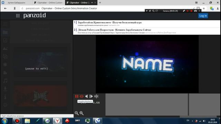221x124 pixels.
Task: Zoom out the timeline with the minus magnifier
Action: pyautogui.click(x=77, y=113)
